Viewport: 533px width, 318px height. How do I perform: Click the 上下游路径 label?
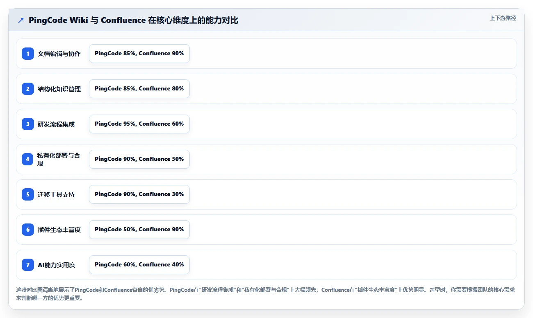pyautogui.click(x=503, y=18)
